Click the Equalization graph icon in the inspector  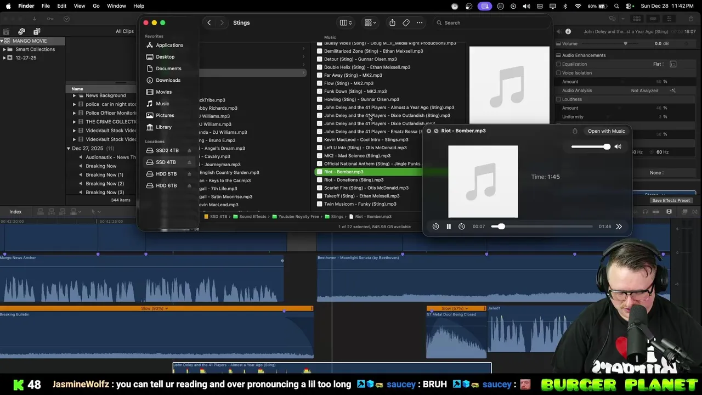(x=673, y=64)
